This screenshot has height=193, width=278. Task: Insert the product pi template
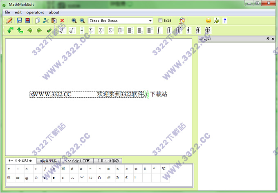click(120, 31)
